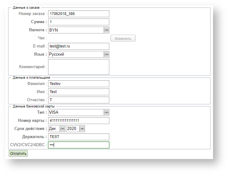Viewport: 228px width, 174px height.
Task: Focus the Сумма text field
Action: click(x=78, y=22)
